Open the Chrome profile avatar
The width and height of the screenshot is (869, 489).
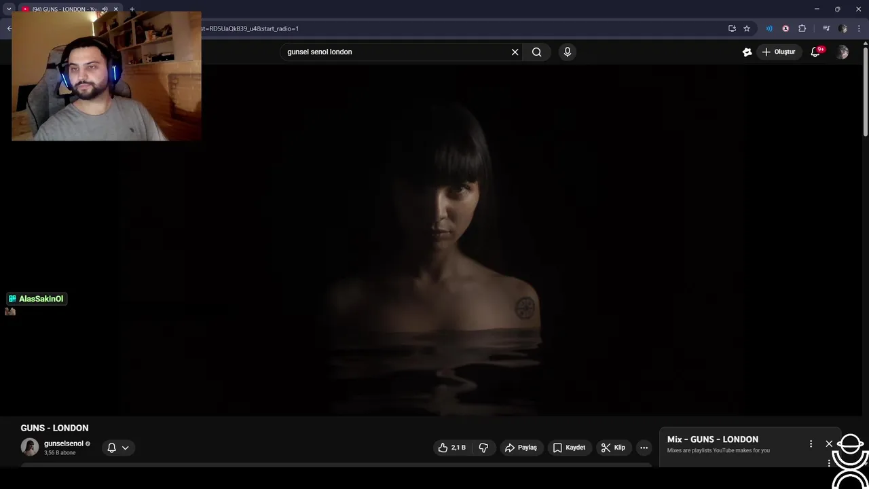pyautogui.click(x=843, y=29)
